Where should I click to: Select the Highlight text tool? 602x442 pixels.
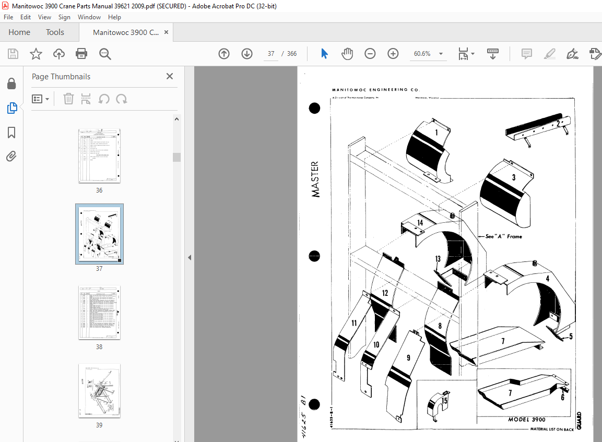pyautogui.click(x=550, y=54)
